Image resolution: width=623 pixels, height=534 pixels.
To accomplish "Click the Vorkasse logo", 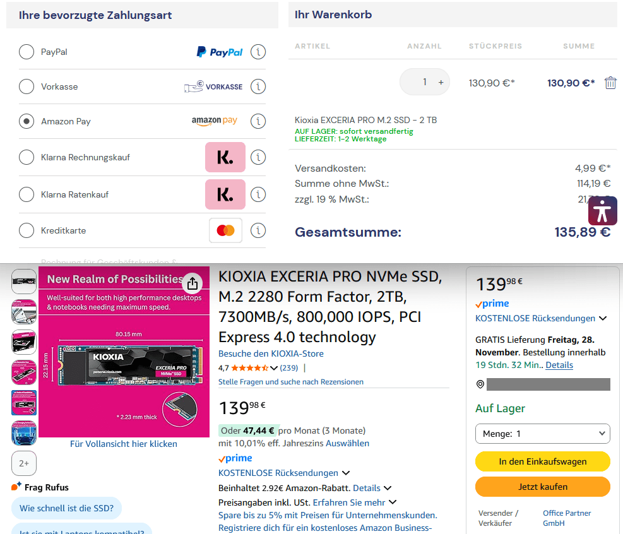I will [213, 86].
